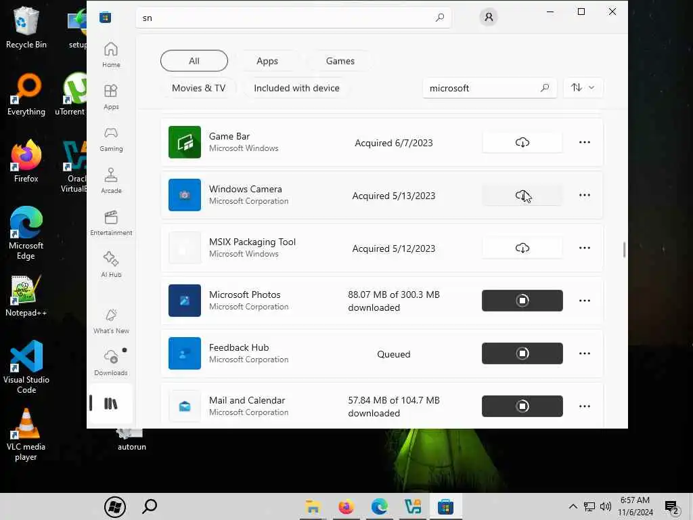Open volume control in system tray
This screenshot has height=520, width=693.
pos(606,506)
